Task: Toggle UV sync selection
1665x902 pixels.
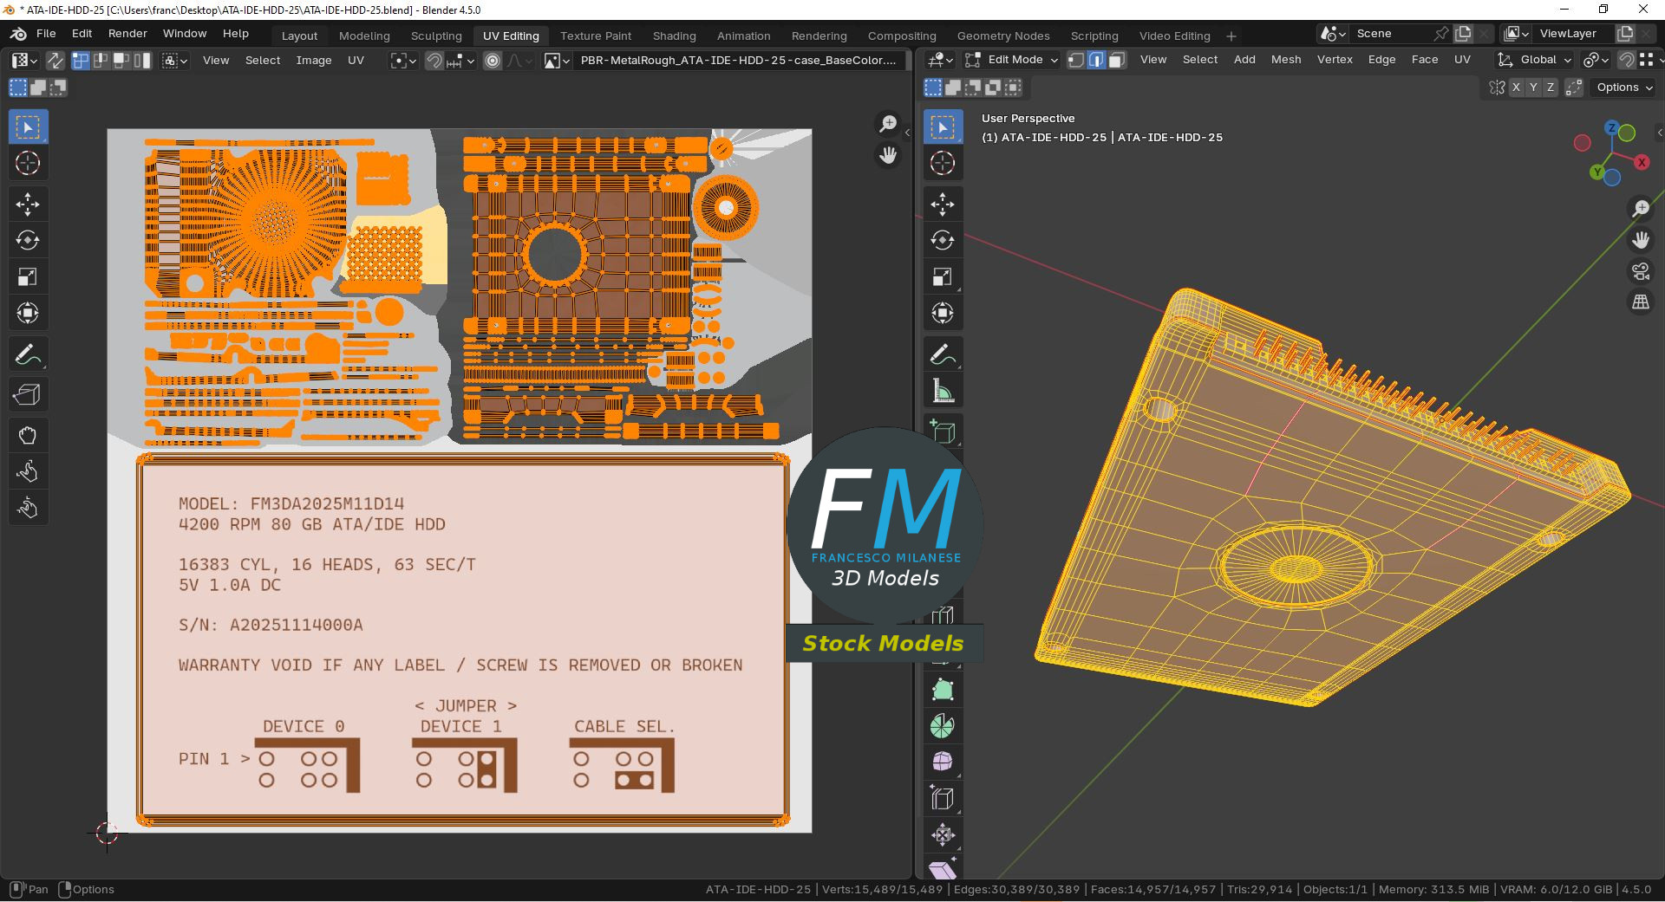Action: pyautogui.click(x=55, y=61)
